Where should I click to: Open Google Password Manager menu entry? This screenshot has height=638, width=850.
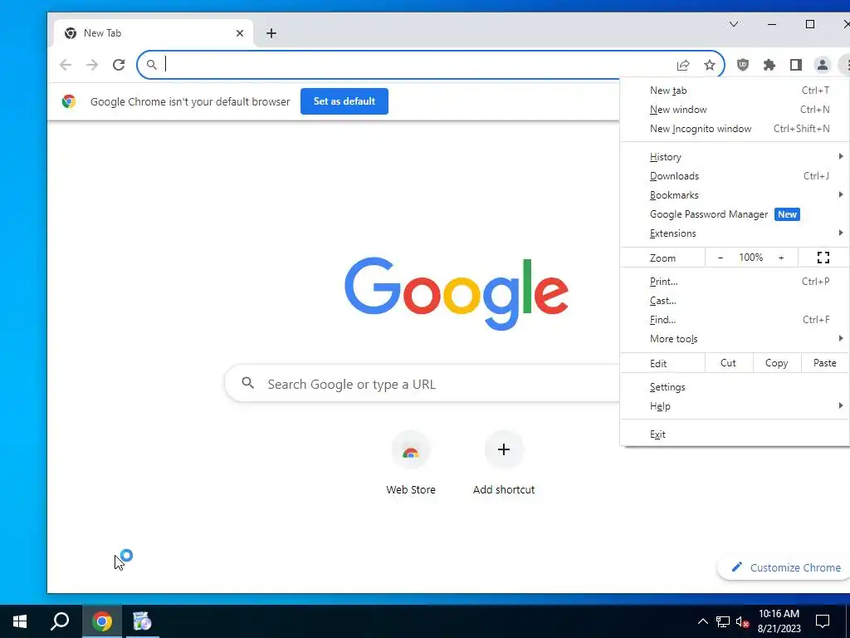coord(735,214)
